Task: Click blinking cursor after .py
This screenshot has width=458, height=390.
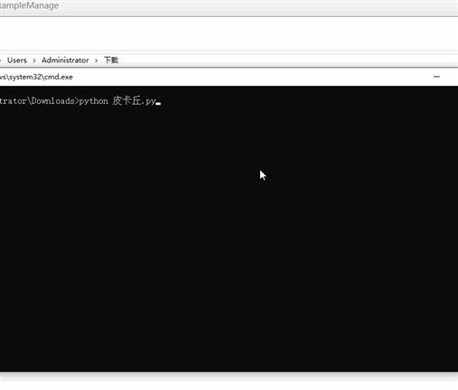Action: pos(158,104)
